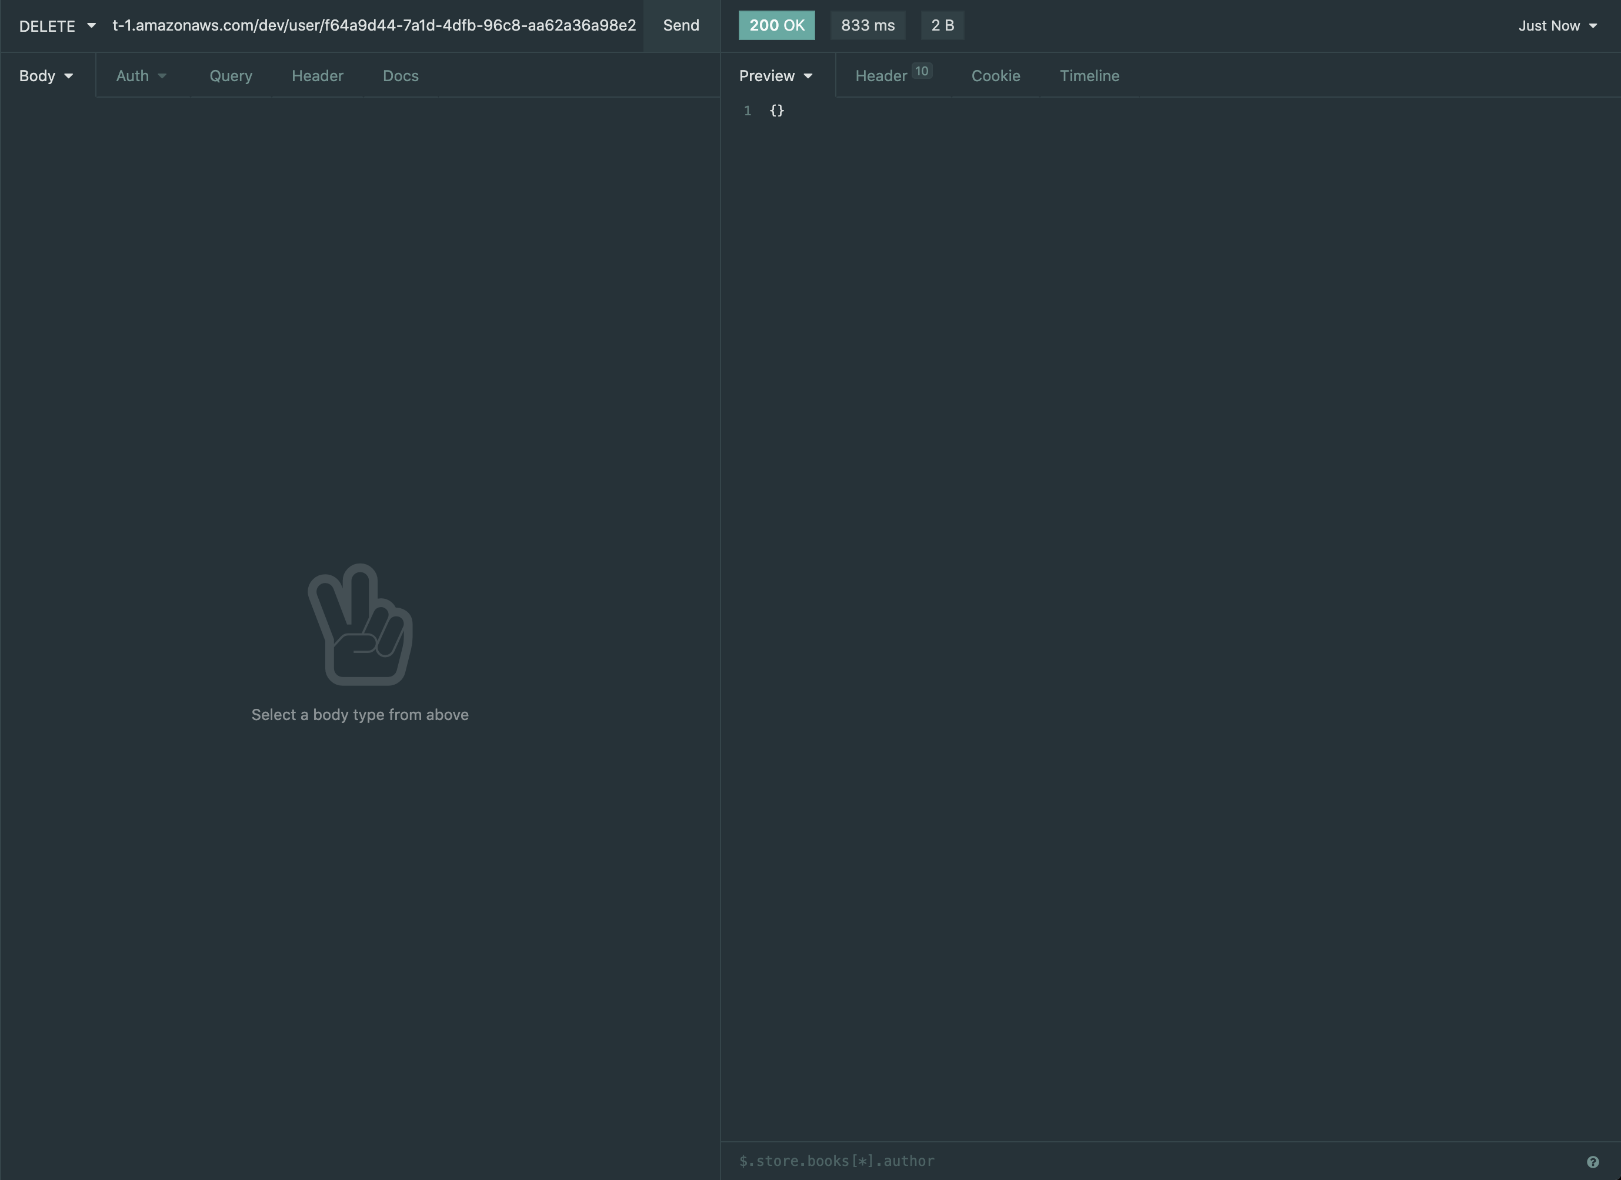1621x1180 pixels.
Task: Click the 200 OK status badge
Action: [776, 25]
